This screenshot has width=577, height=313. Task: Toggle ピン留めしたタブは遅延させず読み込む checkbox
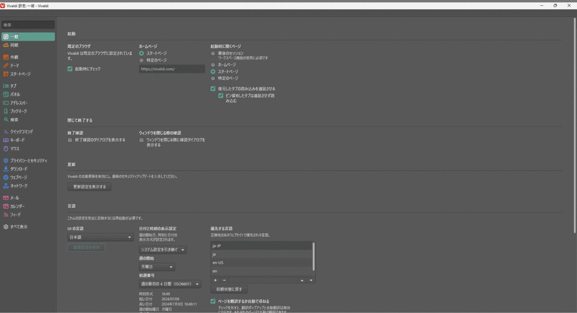tap(221, 96)
